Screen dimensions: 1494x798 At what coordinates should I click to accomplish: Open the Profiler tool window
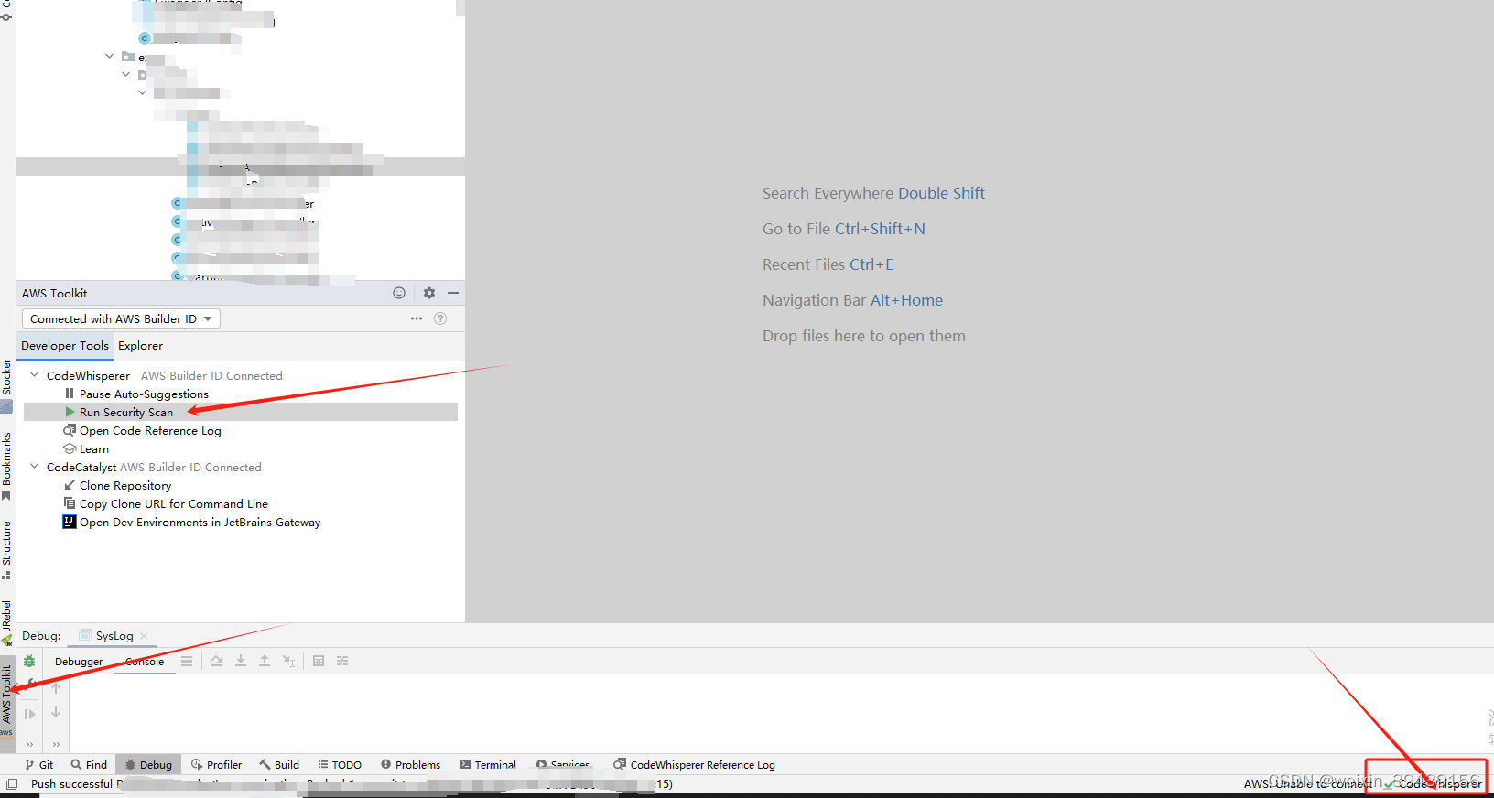[217, 765]
